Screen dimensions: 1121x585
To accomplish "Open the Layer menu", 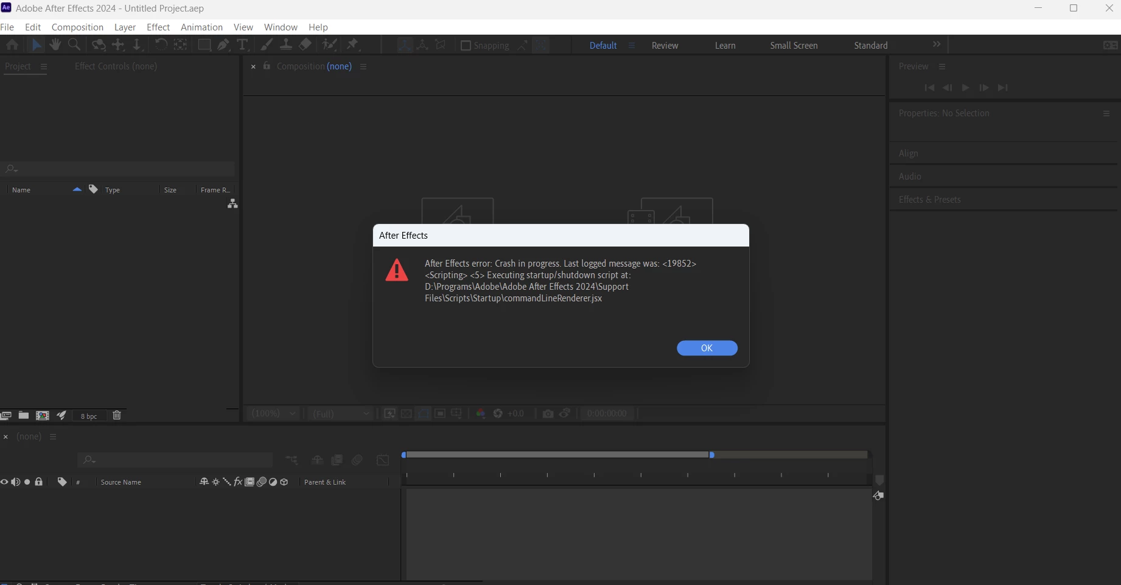I will coord(125,27).
